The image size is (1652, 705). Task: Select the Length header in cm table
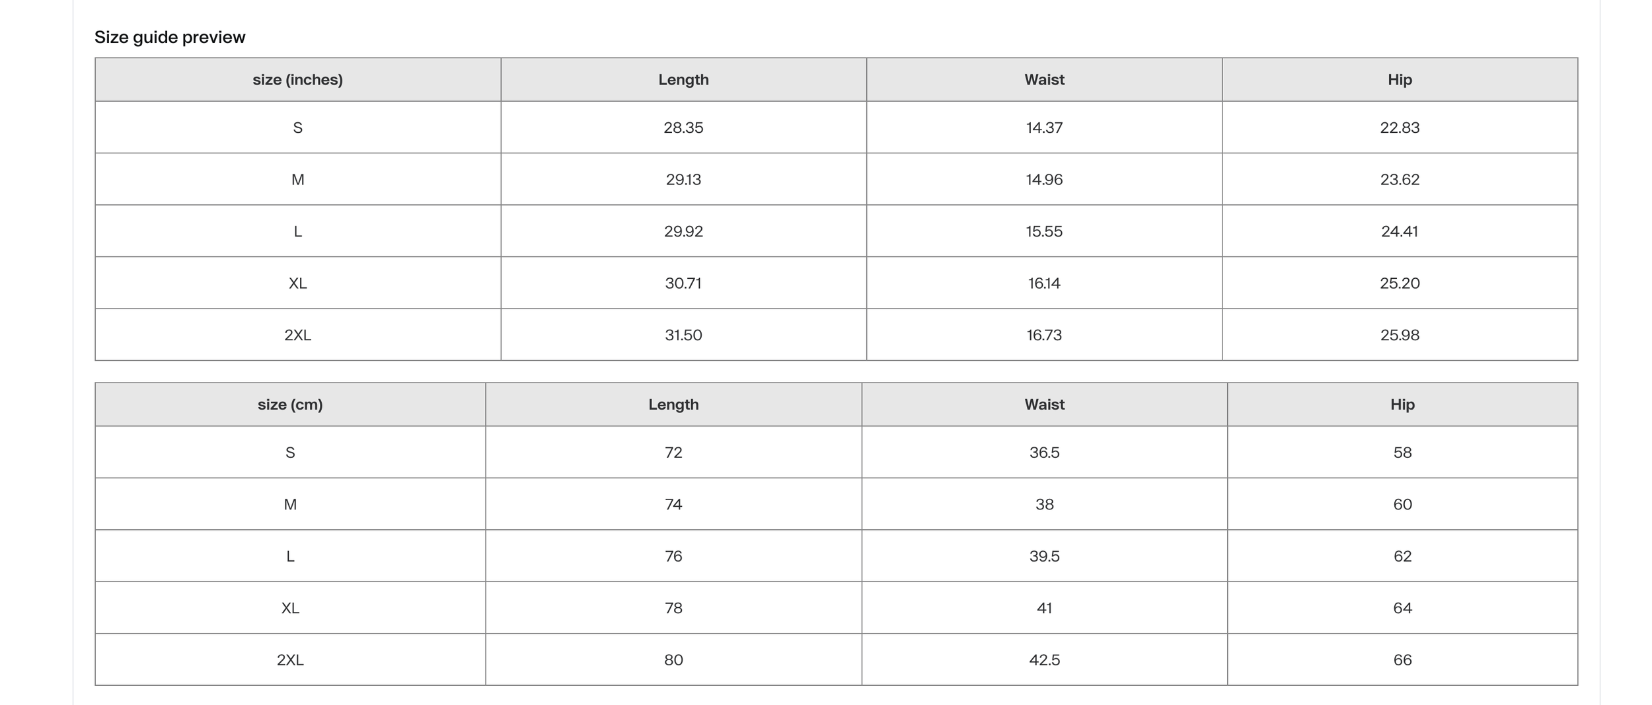pos(673,404)
